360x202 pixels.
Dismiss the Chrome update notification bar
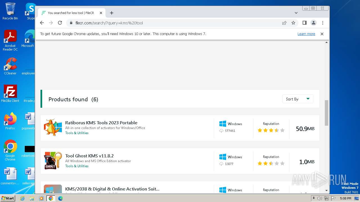(322, 34)
